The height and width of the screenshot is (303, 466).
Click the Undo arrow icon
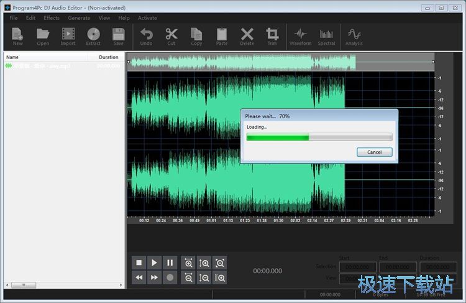point(146,36)
